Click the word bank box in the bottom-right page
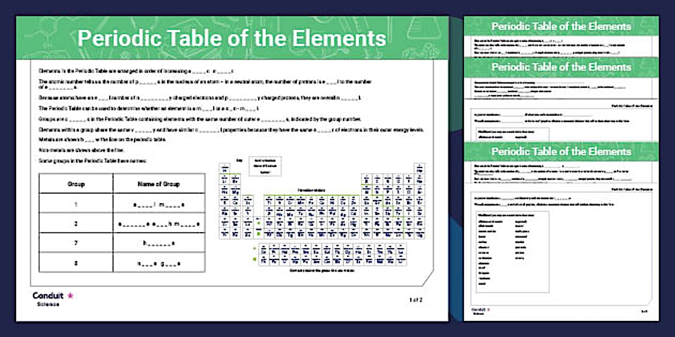Viewport: 675px width, 337px height. (x=512, y=251)
